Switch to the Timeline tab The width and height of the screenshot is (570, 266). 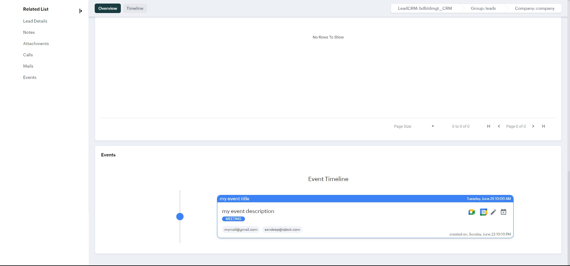(x=135, y=8)
